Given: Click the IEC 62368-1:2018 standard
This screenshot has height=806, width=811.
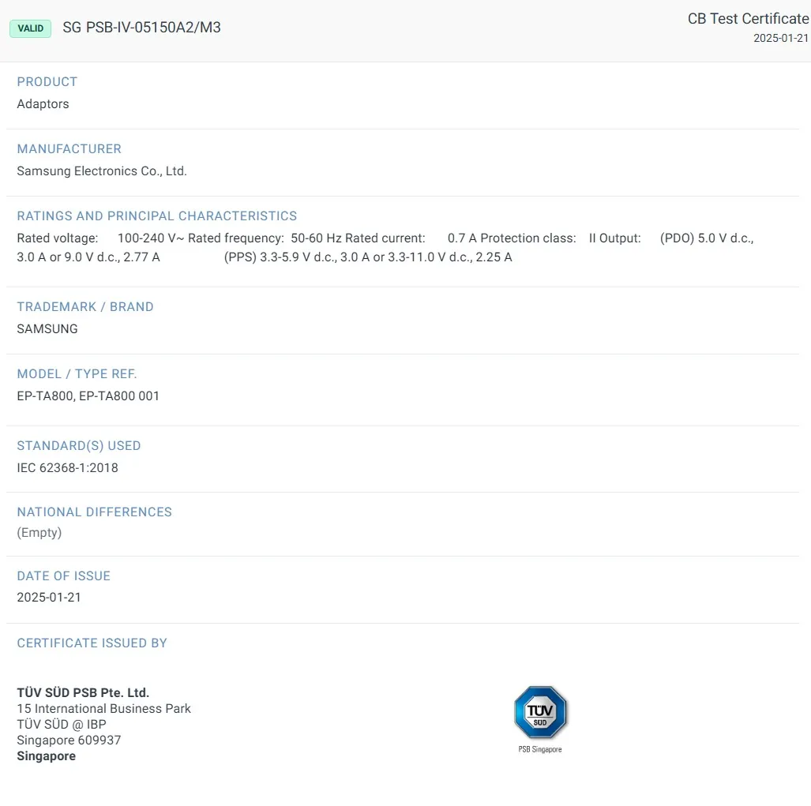Looking at the screenshot, I should coord(67,468).
